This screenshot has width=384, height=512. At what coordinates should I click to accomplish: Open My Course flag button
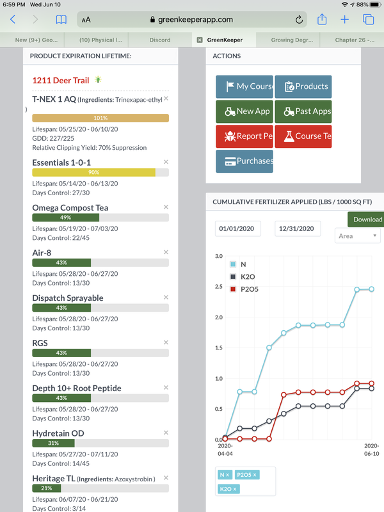[244, 86]
